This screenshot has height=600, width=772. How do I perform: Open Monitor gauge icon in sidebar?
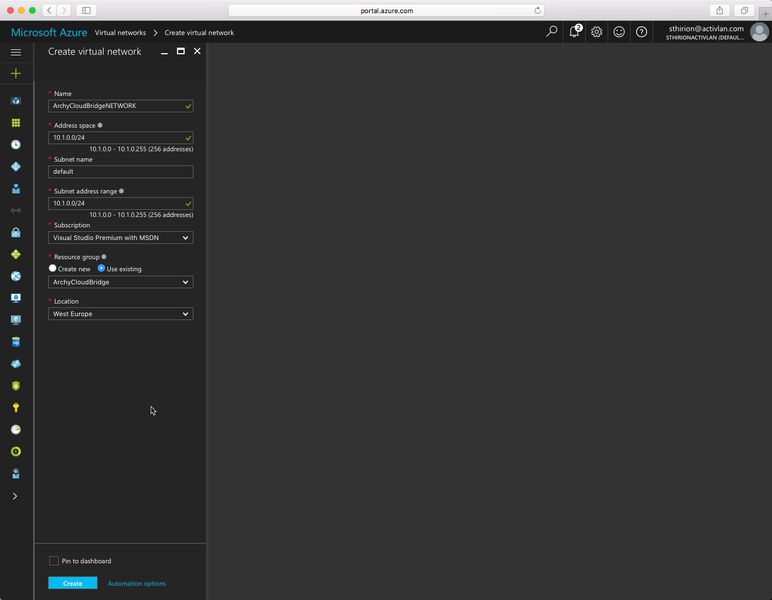click(16, 430)
